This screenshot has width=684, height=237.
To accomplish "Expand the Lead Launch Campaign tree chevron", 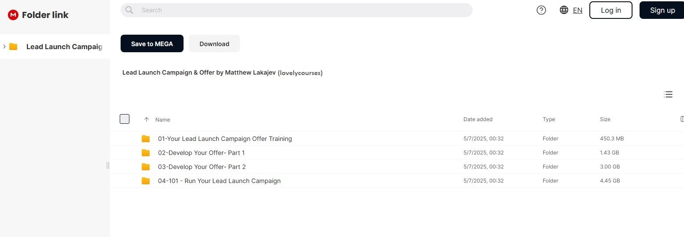I will click(x=4, y=47).
